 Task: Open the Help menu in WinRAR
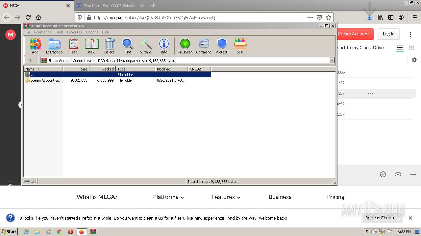[105, 32]
